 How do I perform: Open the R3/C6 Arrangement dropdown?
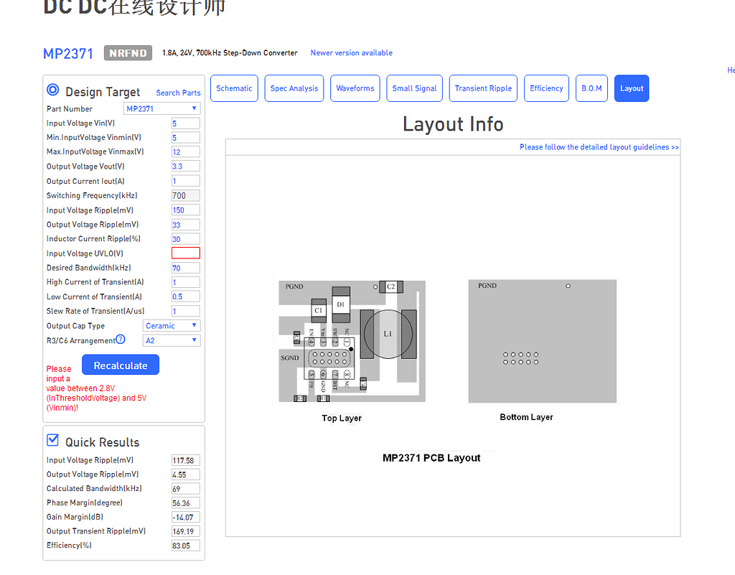tap(171, 340)
